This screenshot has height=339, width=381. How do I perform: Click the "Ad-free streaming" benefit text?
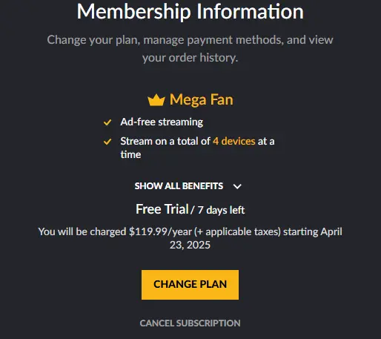point(162,122)
